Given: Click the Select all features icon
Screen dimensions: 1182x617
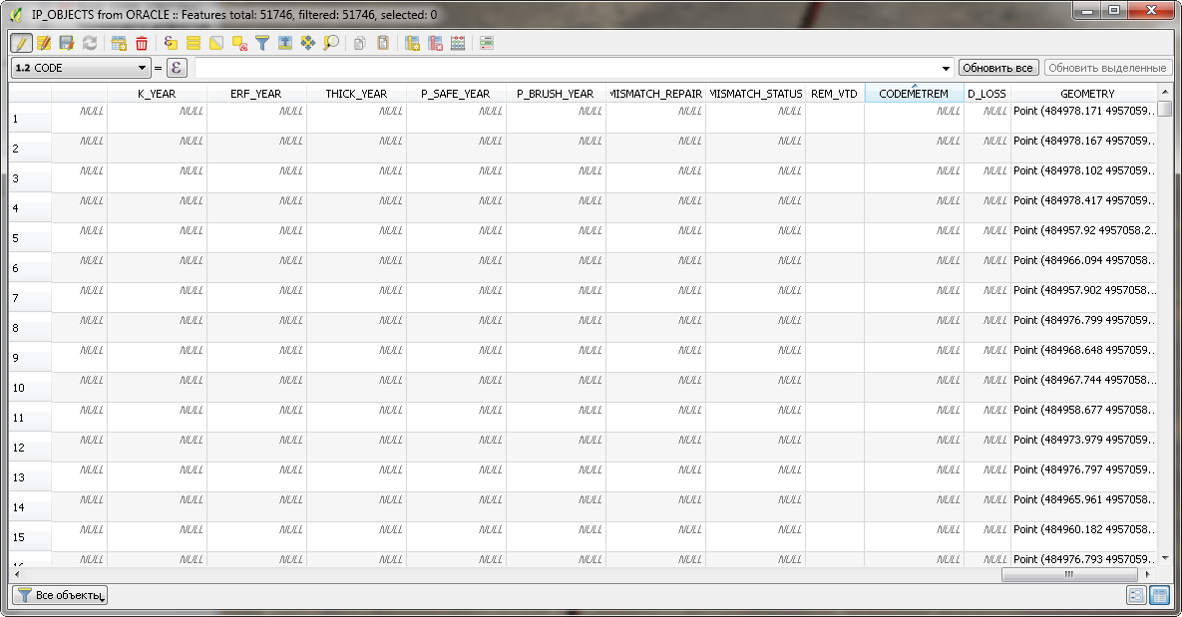Looking at the screenshot, I should [x=194, y=43].
